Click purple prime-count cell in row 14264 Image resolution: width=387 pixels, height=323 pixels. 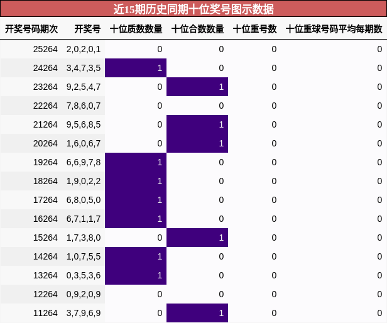click(136, 256)
